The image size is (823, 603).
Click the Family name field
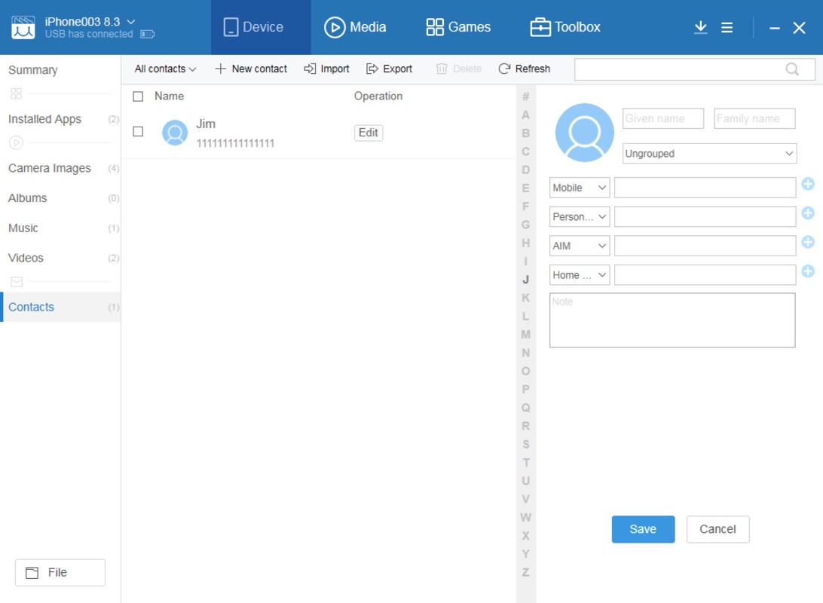(754, 118)
